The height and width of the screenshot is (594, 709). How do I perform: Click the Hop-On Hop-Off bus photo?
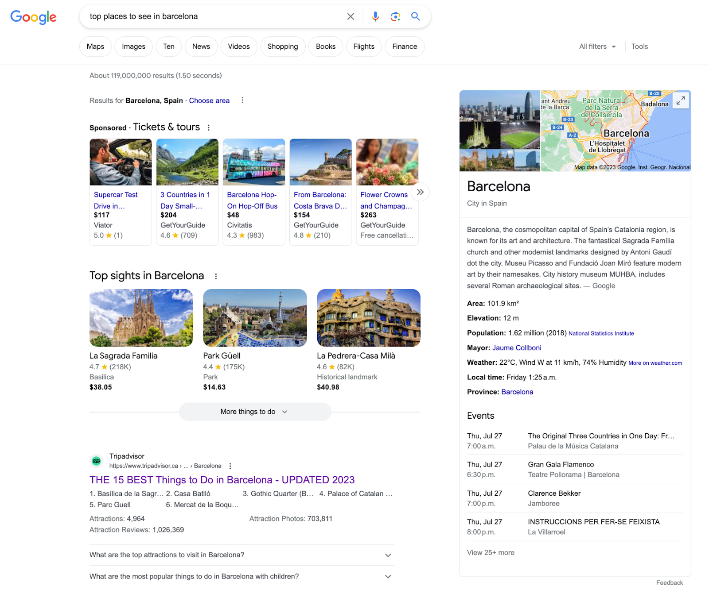click(x=254, y=162)
